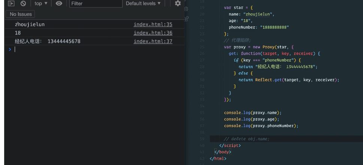The image size is (363, 165).
Task: Click the if (key === "phoneNumber") condition
Action: [267, 60]
